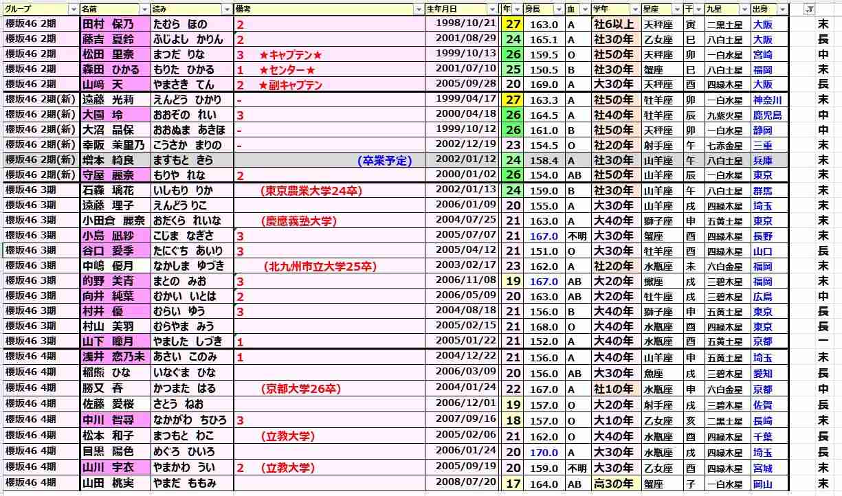Select the height cell 170.0
842x496 pixels.
pyautogui.click(x=544, y=453)
